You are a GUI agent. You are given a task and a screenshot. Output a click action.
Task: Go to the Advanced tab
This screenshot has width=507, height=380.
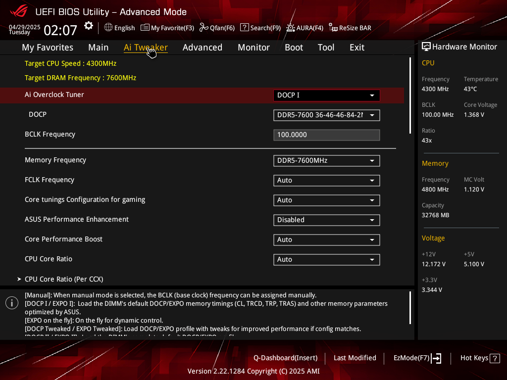[x=203, y=47]
